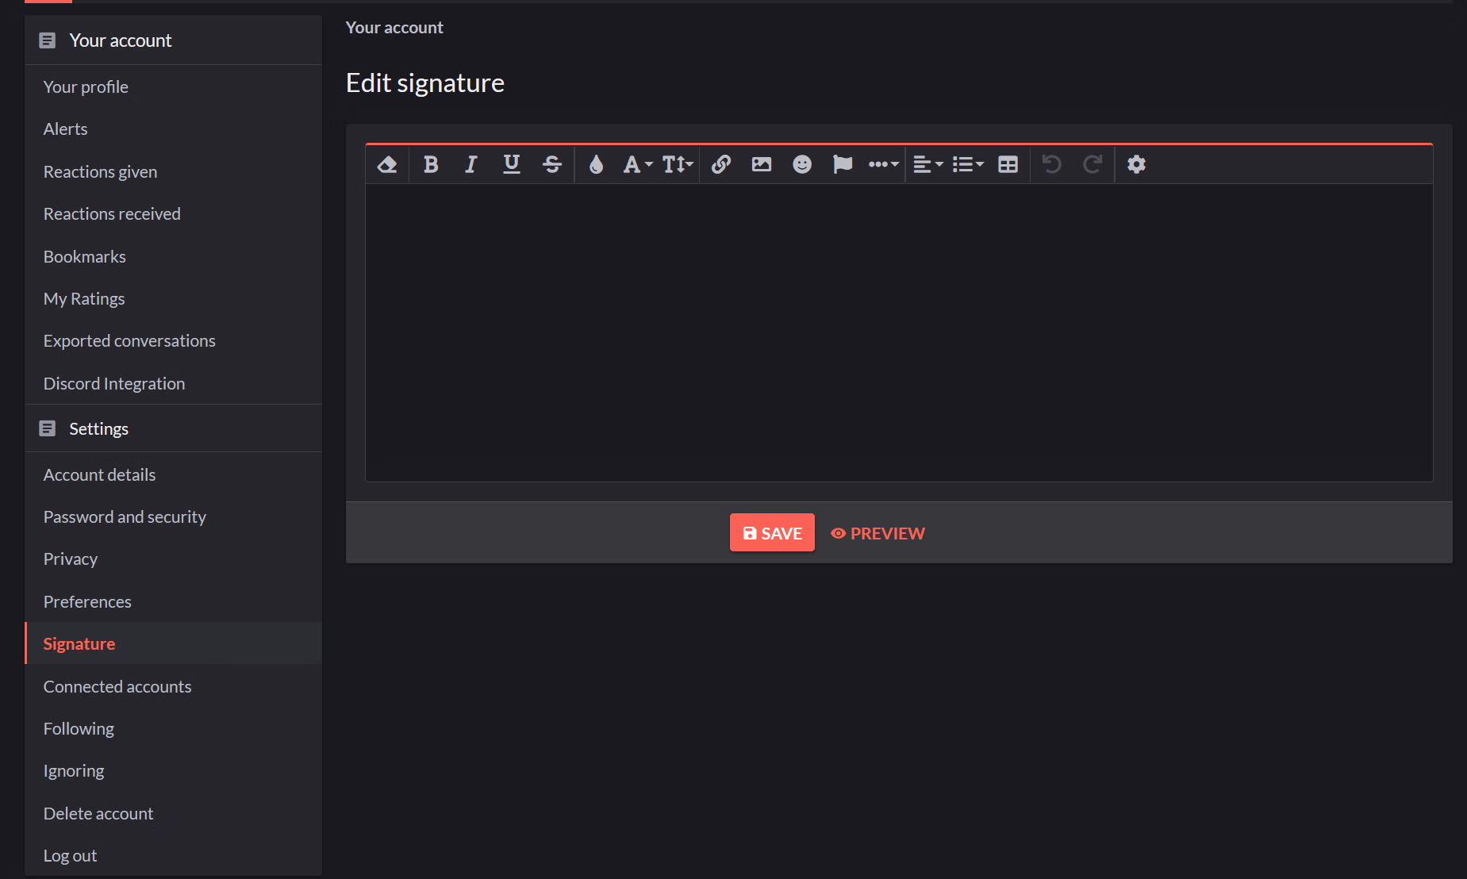Click the Preview button
This screenshot has height=879, width=1467.
[878, 533]
